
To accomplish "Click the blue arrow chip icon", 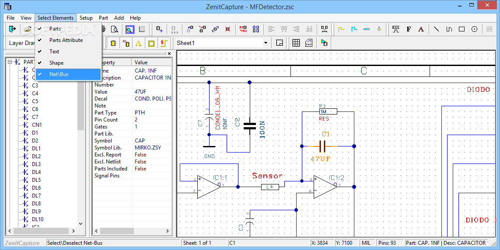I will (324, 43).
